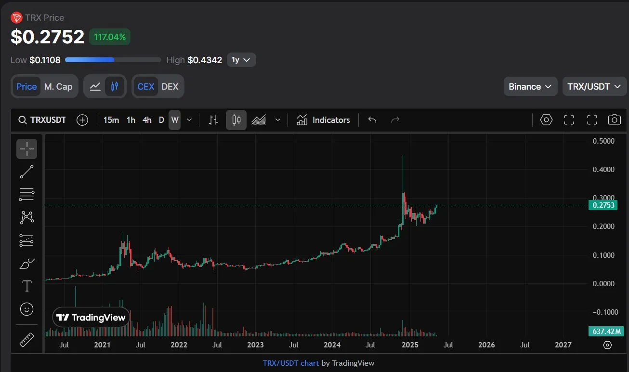The width and height of the screenshot is (629, 372).
Task: Switch to M. Cap view
Action: 58,87
